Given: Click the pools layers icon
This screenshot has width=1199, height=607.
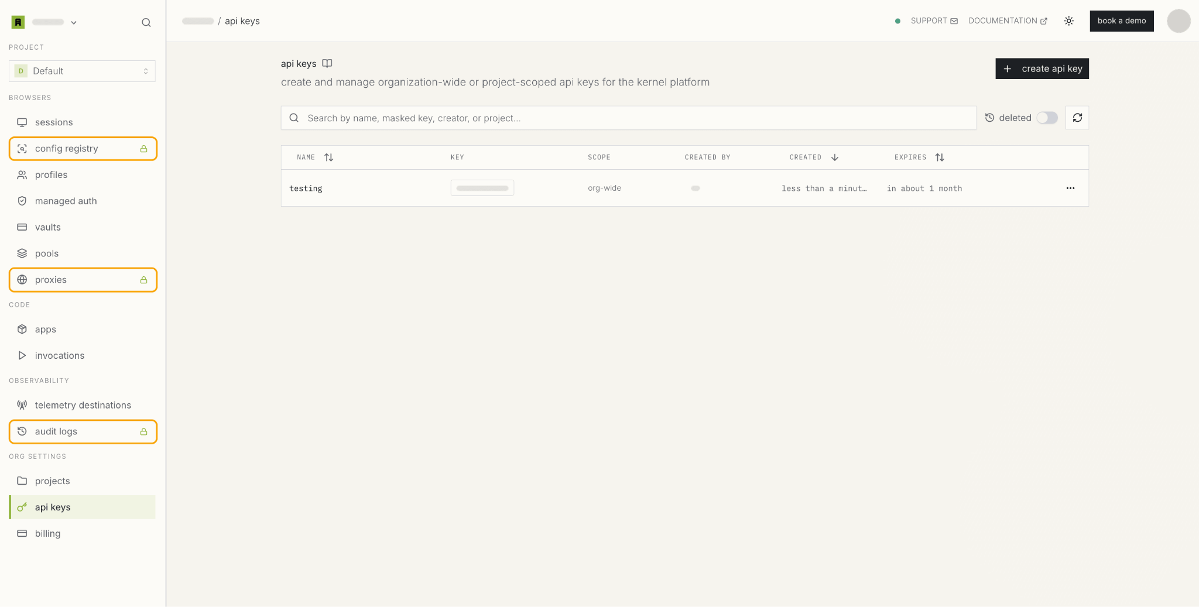Looking at the screenshot, I should coord(22,253).
